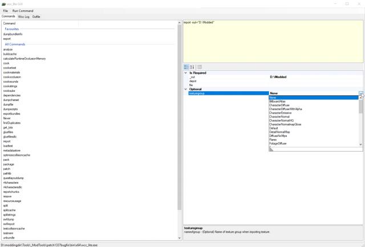Collapse the Is Required property category
Image resolution: width=365 pixels, height=247 pixels.
pyautogui.click(x=186, y=73)
